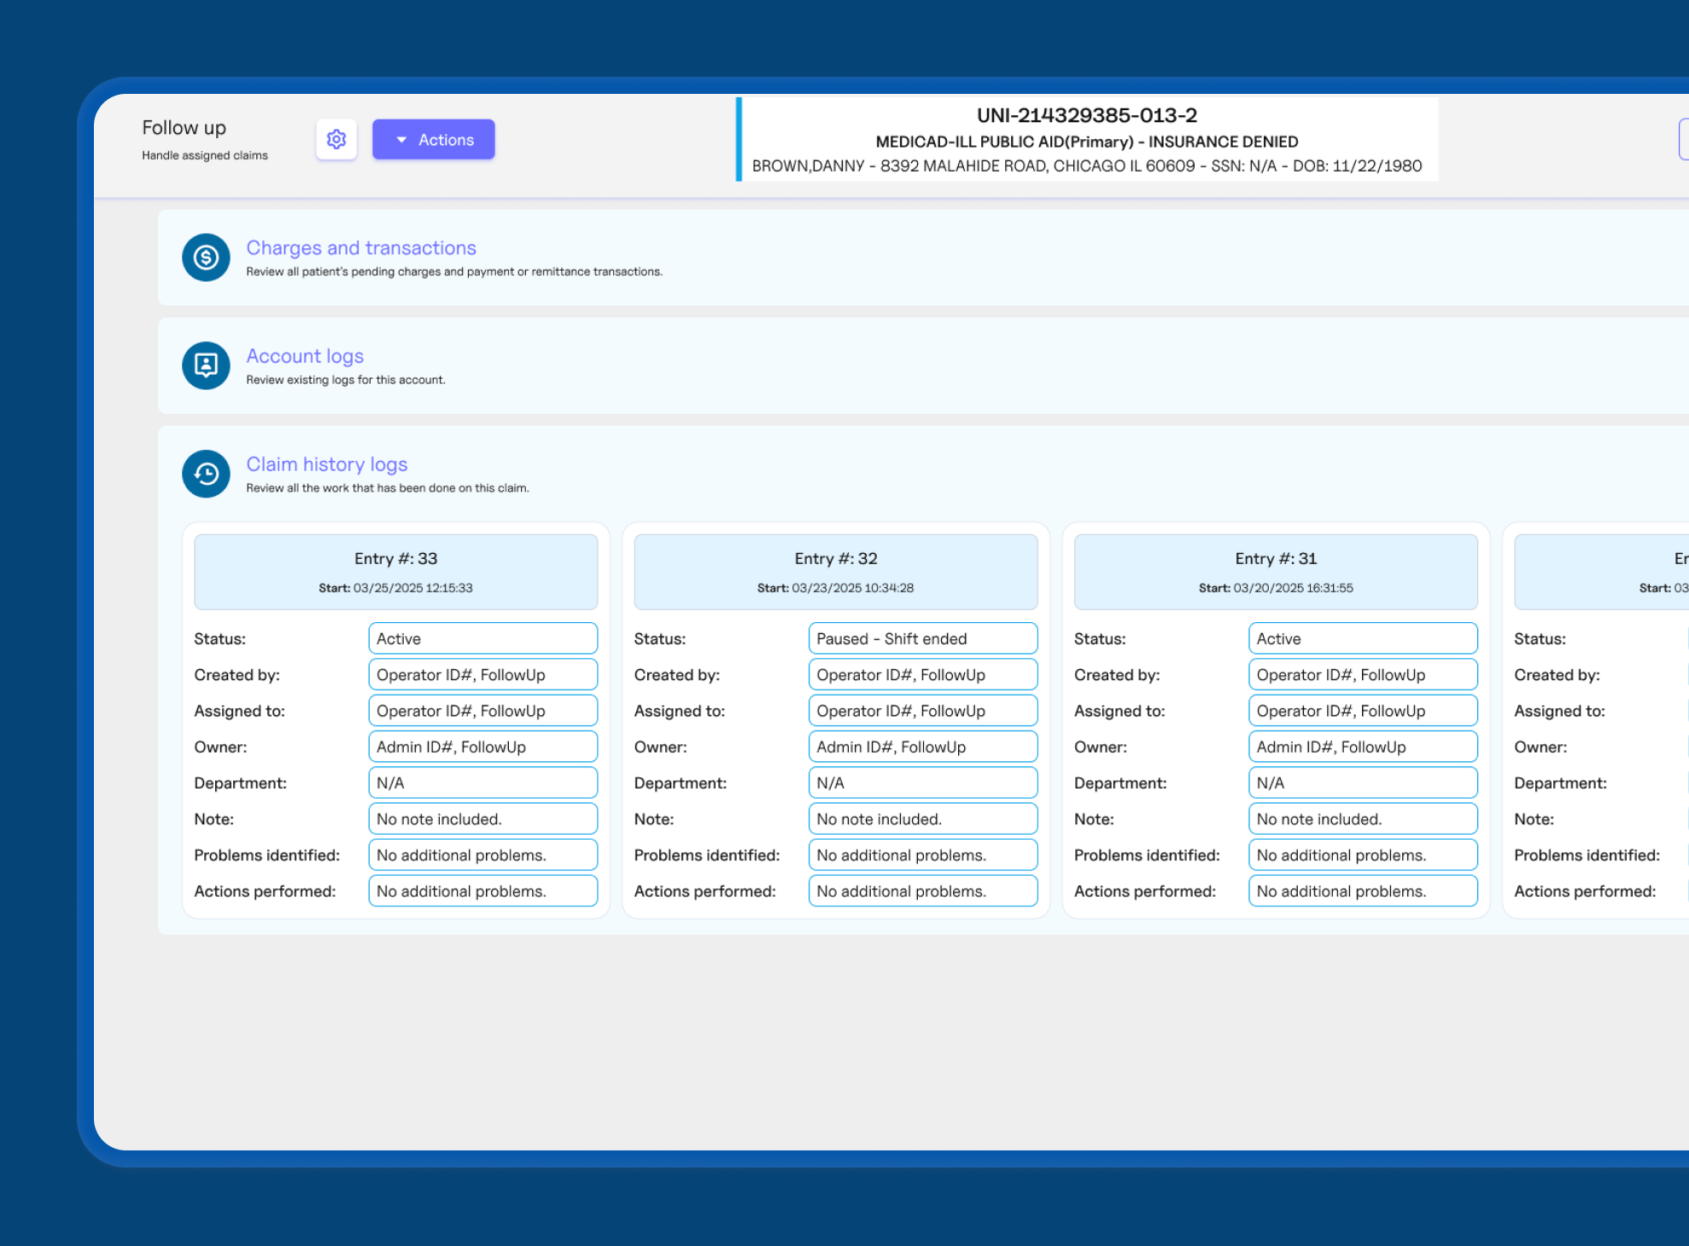This screenshot has width=1689, height=1246.
Task: Click Status field showing Paused - Shift ended
Action: tap(922, 638)
